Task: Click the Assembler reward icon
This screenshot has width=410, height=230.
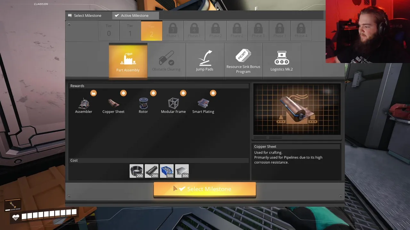Action: (84, 103)
